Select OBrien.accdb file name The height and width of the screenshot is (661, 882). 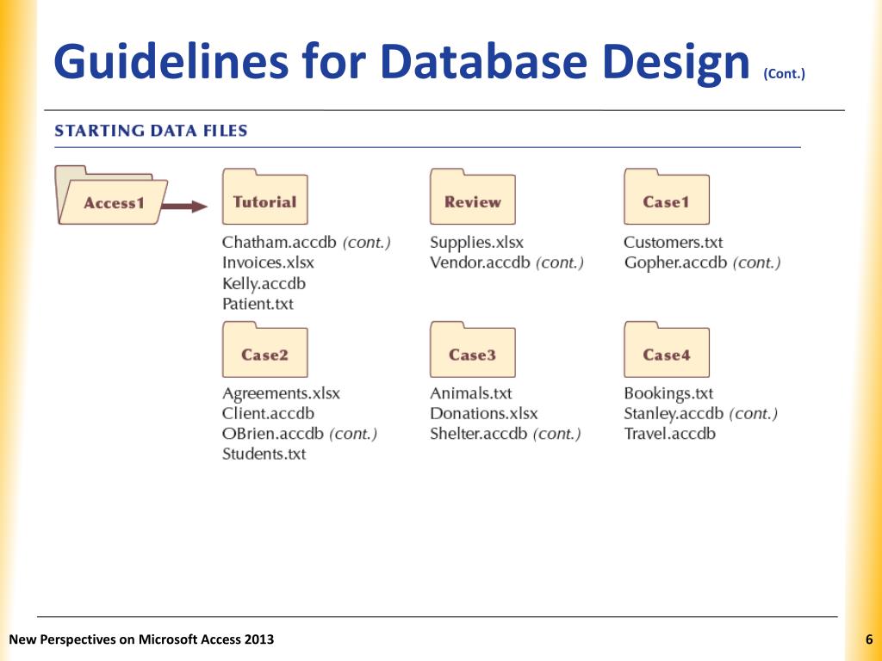pyautogui.click(x=273, y=434)
